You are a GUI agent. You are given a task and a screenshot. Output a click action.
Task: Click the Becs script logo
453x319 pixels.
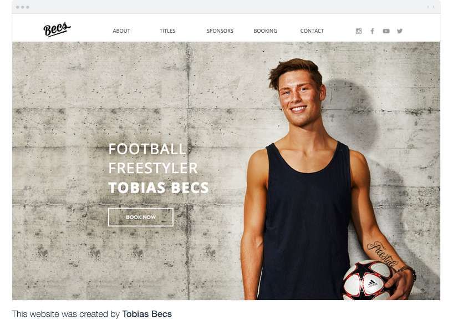[57, 29]
